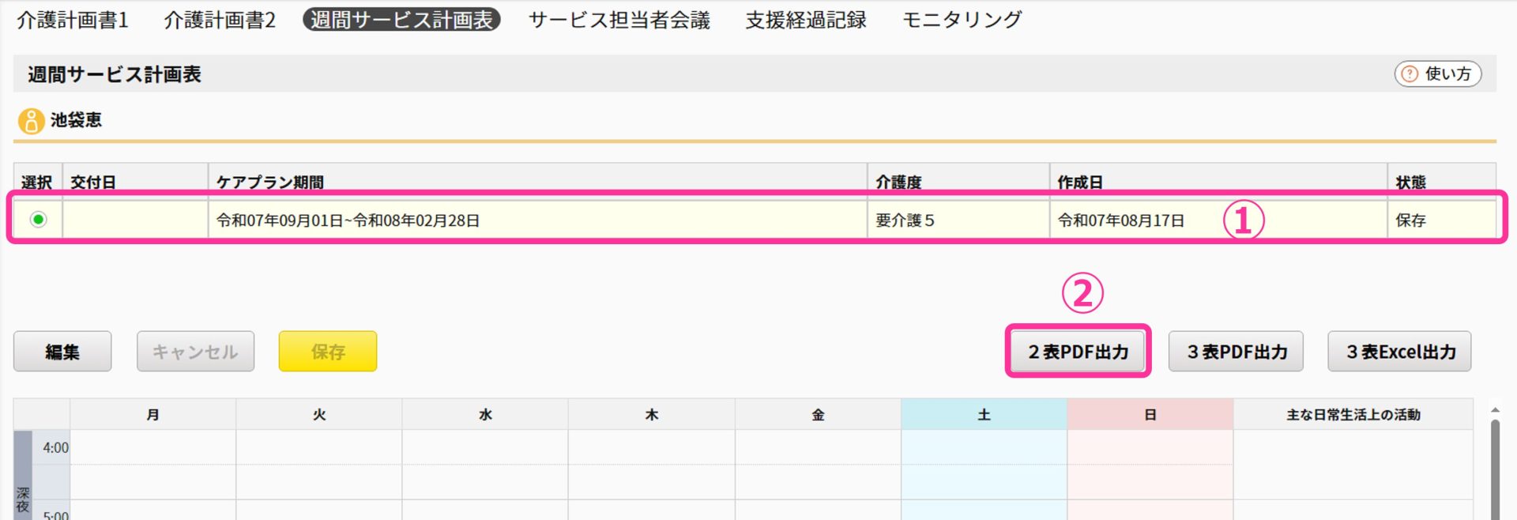Viewport: 1517px width, 520px height.
Task: Click the Monday 4:00 schedule cell
Action: 152,447
